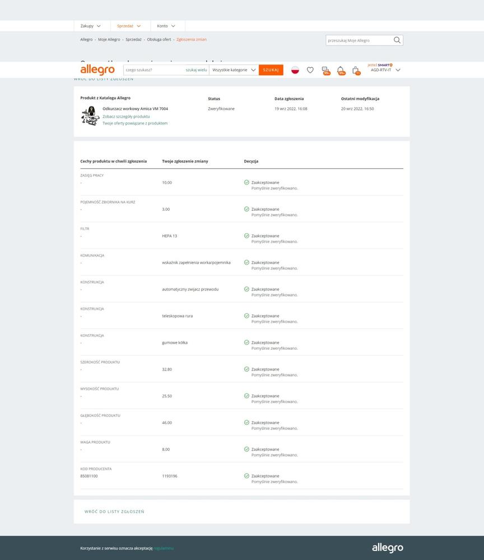Click the Allegro logo in header
This screenshot has width=484, height=560.
coord(97,70)
